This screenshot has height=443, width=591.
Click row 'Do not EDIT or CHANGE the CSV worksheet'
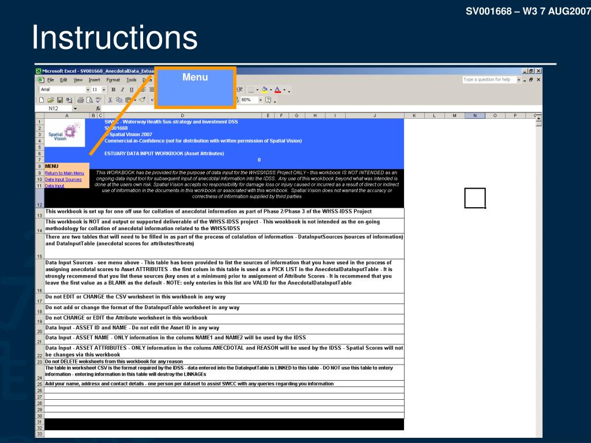click(x=225, y=298)
